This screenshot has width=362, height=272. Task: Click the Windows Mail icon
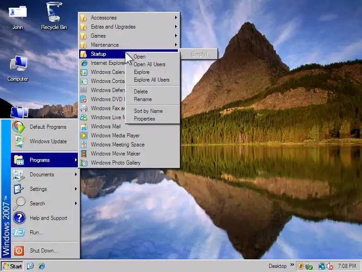click(84, 126)
